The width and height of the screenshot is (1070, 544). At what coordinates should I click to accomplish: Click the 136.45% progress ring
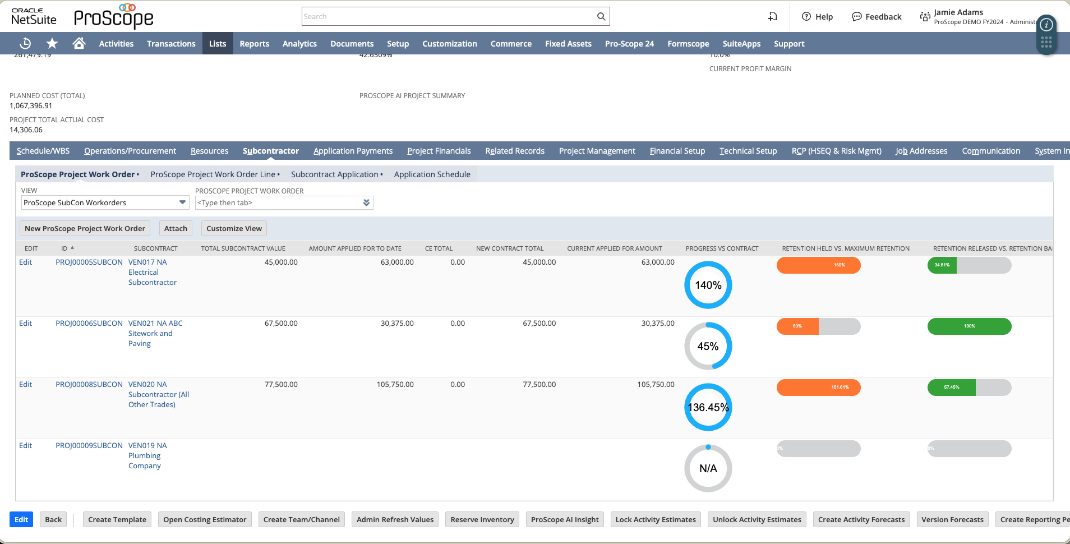pyautogui.click(x=708, y=407)
